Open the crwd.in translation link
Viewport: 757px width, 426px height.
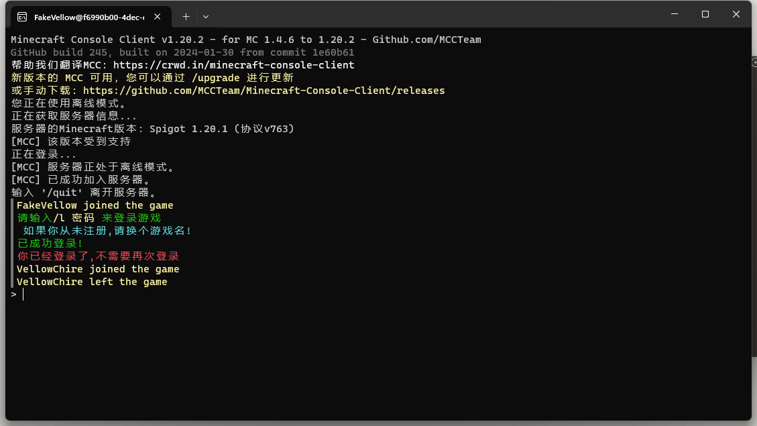coord(233,65)
